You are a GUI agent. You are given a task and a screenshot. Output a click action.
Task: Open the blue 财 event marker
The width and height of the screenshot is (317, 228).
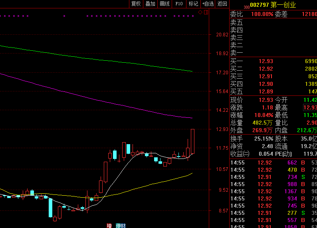pyautogui.click(x=123, y=226)
